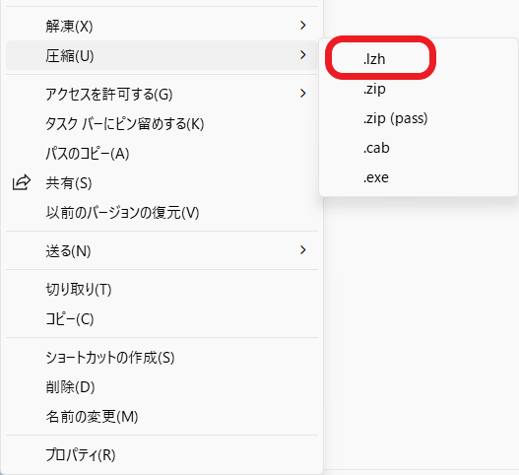Expand the 解凍(X) submenu arrow
519x475 pixels.
tap(302, 26)
